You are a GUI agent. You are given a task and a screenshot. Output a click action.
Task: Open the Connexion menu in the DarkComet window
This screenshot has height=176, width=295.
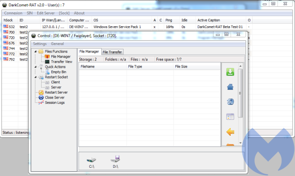[13, 13]
